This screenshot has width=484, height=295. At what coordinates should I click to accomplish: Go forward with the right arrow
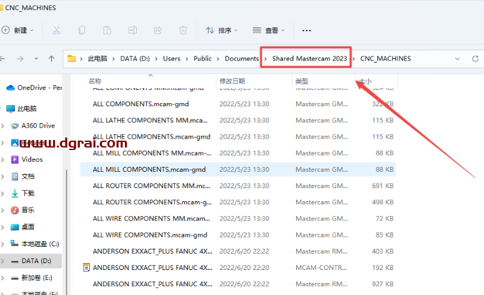click(x=20, y=59)
